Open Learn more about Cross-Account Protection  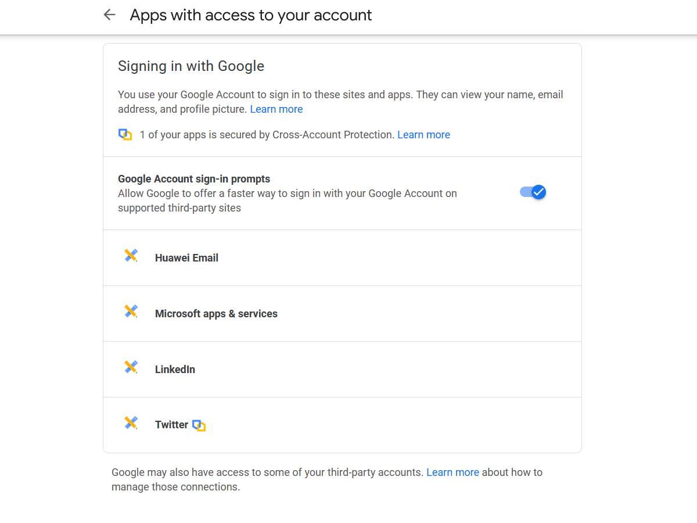[423, 134]
